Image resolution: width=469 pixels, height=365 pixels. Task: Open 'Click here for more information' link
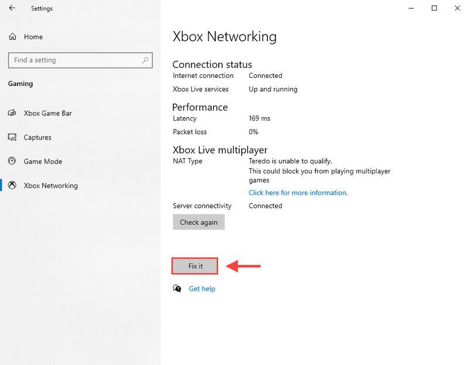298,193
